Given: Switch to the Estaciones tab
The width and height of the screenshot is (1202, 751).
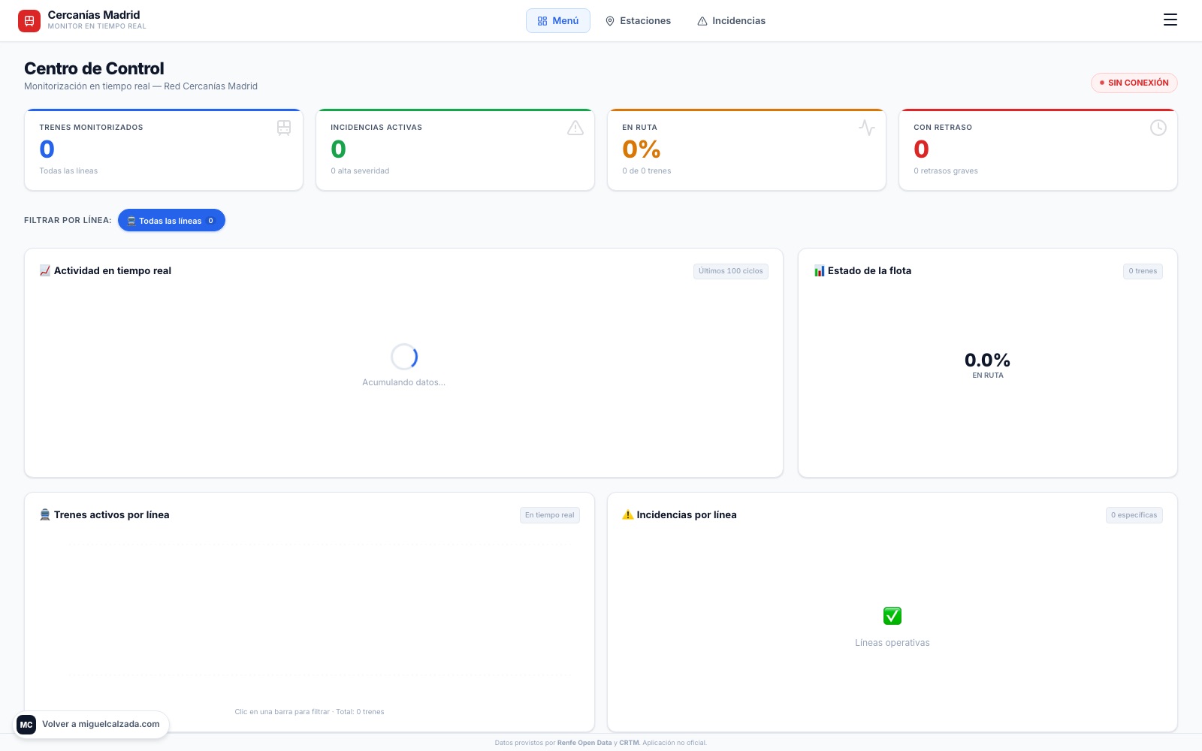Looking at the screenshot, I should point(638,21).
